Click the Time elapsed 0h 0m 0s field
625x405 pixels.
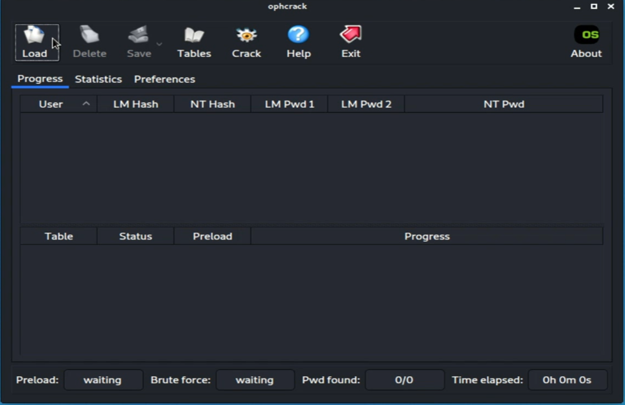[567, 380]
